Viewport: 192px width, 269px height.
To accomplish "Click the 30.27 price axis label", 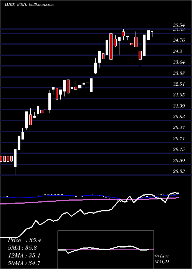I will coord(179,128).
